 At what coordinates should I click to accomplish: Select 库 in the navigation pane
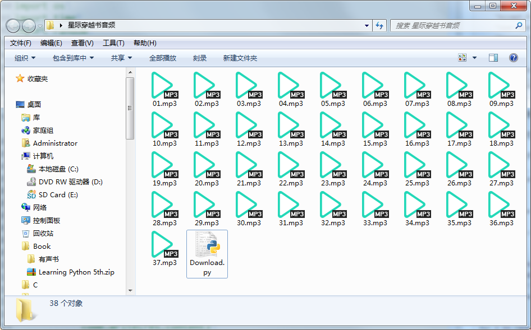pos(30,118)
